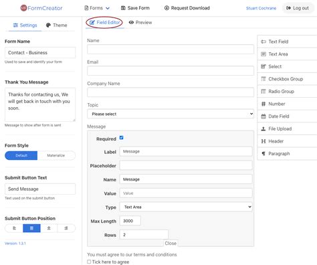
Task: Insert a File Upload element
Action: [288, 128]
